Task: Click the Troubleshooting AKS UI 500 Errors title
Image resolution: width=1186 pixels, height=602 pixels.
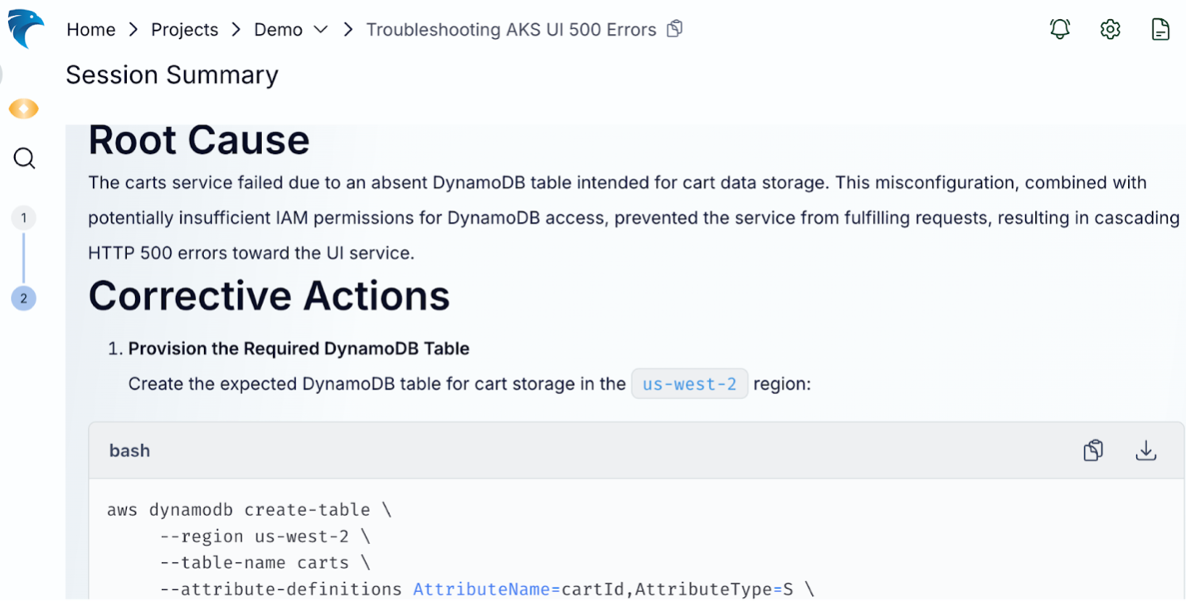Action: point(511,30)
